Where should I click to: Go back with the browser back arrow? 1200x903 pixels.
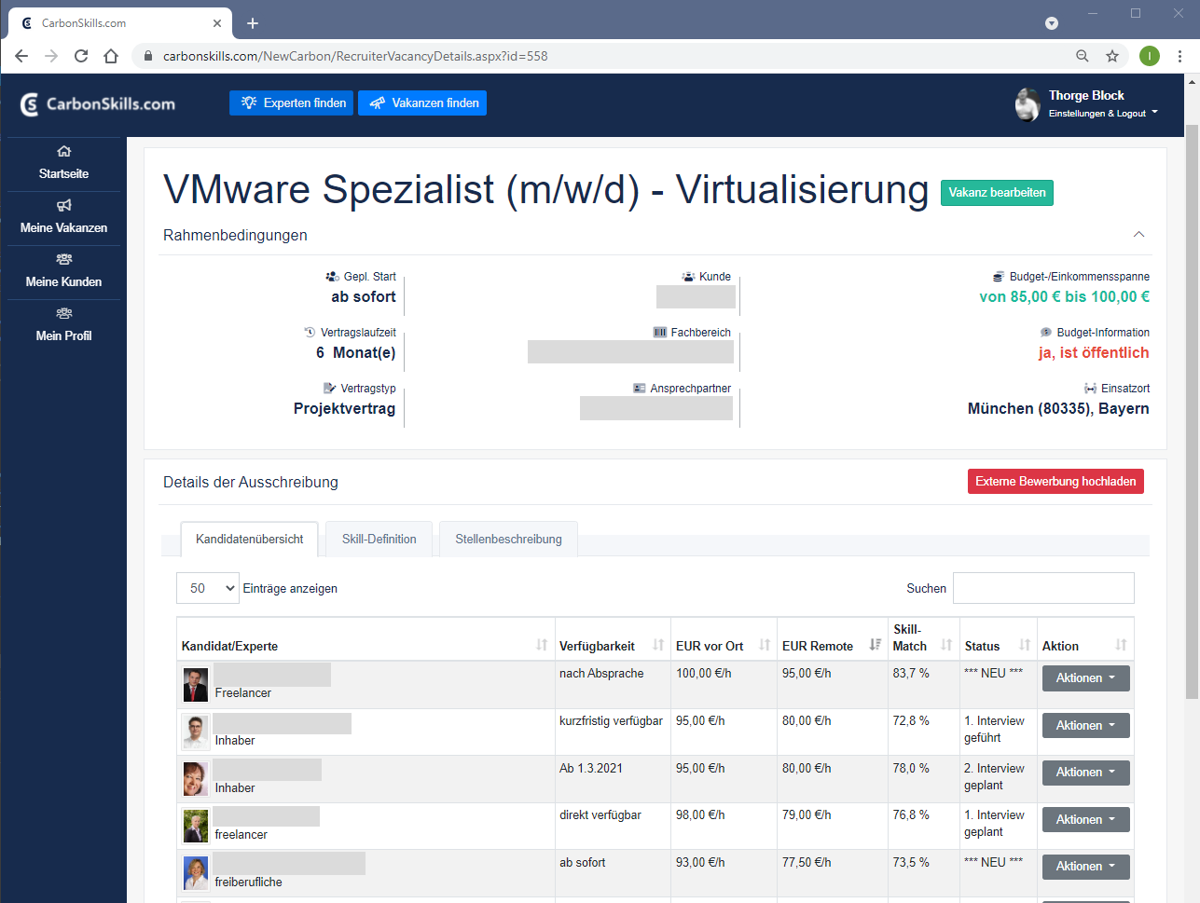coord(21,56)
